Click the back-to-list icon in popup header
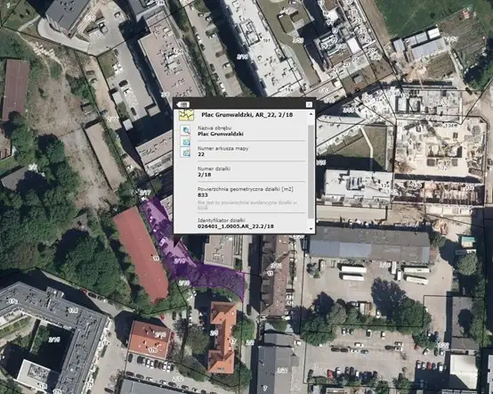This screenshot has height=394, width=493. [x=182, y=104]
